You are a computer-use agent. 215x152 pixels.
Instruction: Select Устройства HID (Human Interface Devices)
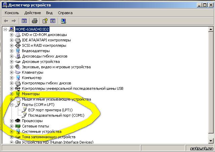58,142
